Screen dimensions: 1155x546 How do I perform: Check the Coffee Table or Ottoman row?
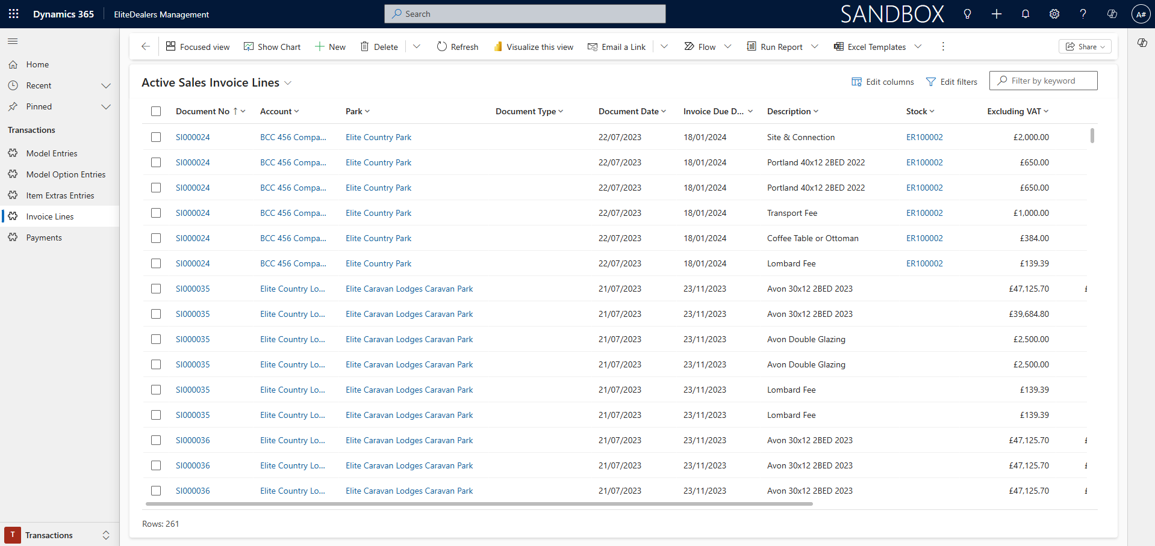coord(156,238)
